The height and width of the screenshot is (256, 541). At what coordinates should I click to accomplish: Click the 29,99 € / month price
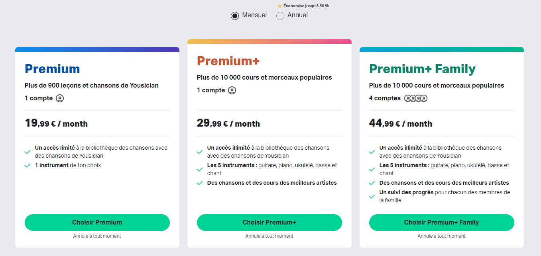228,123
